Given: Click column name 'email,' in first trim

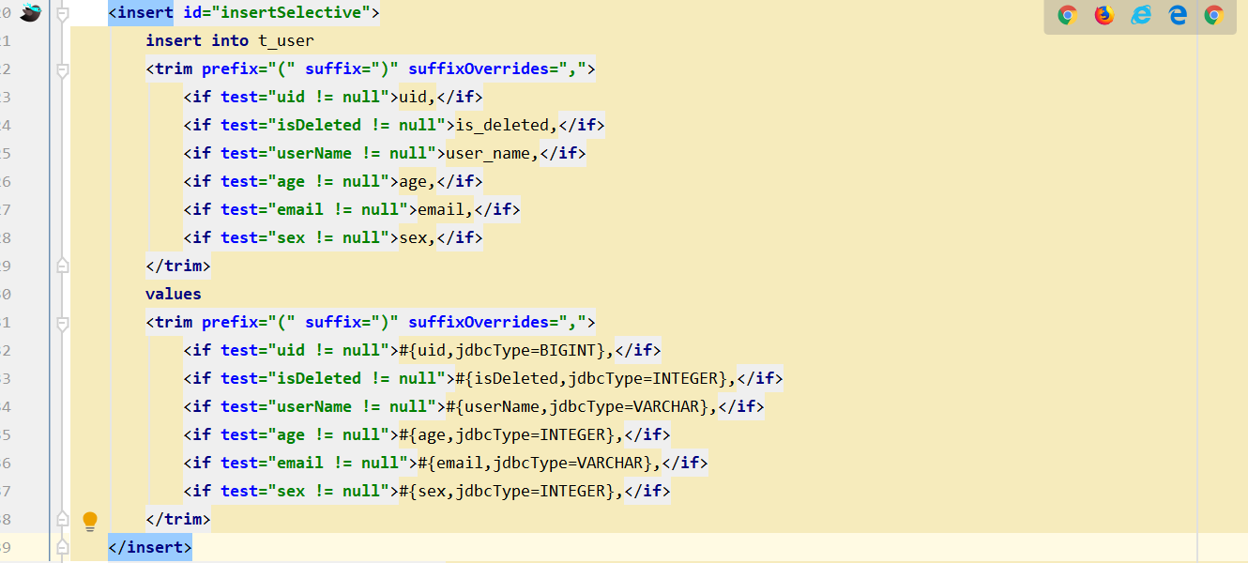Looking at the screenshot, I should pyautogui.click(x=446, y=209).
